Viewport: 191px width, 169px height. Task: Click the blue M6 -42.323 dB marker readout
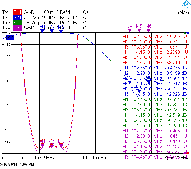pyautogui.click(x=154, y=94)
